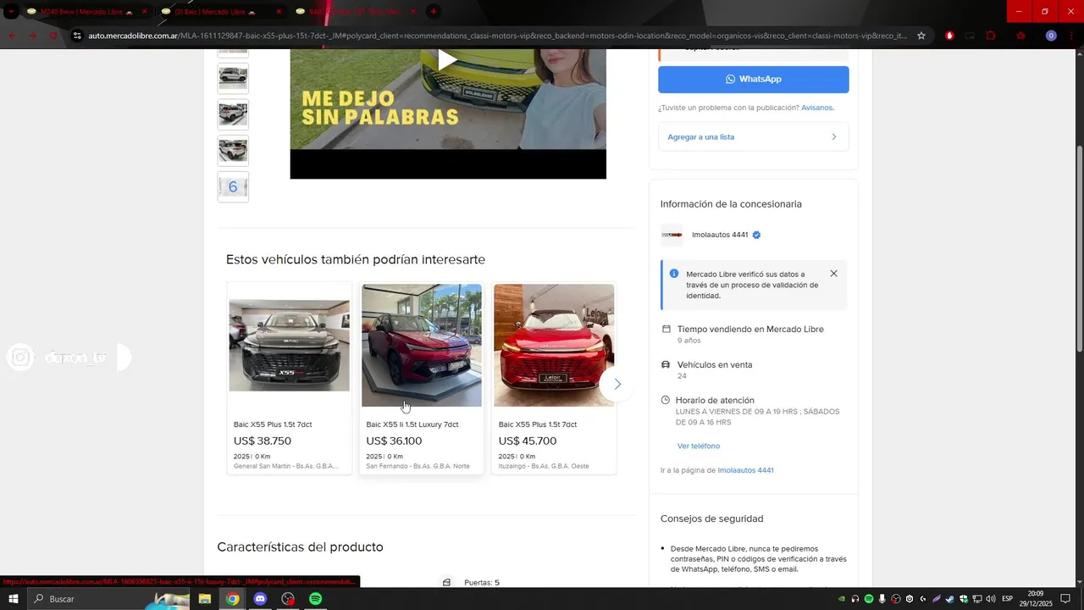Bookmark this page with the star icon
Image resolution: width=1084 pixels, height=610 pixels.
[921, 36]
